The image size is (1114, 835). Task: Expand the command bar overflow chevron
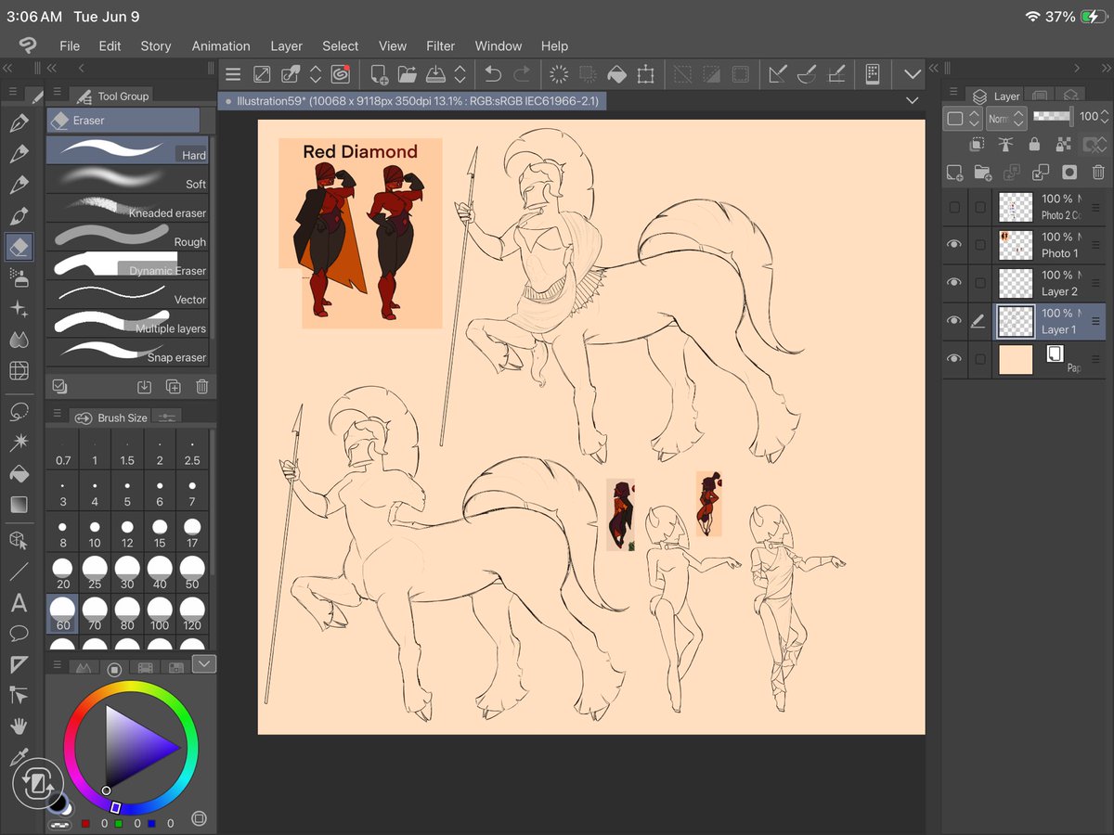coord(913,74)
